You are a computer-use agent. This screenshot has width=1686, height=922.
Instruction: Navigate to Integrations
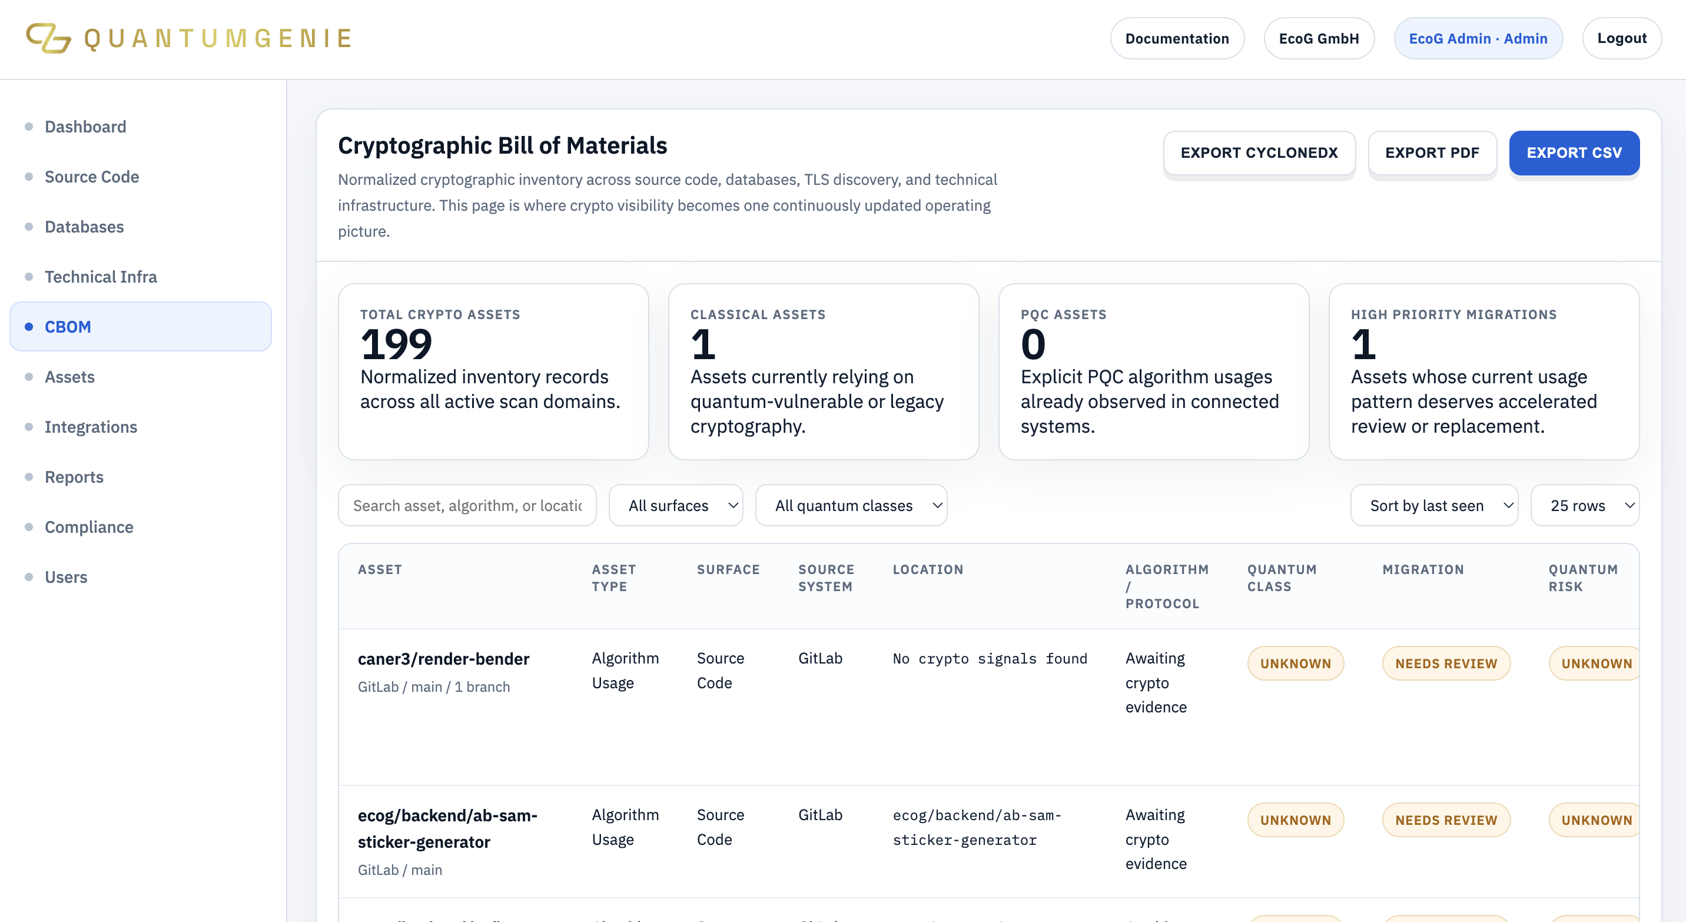pos(90,427)
